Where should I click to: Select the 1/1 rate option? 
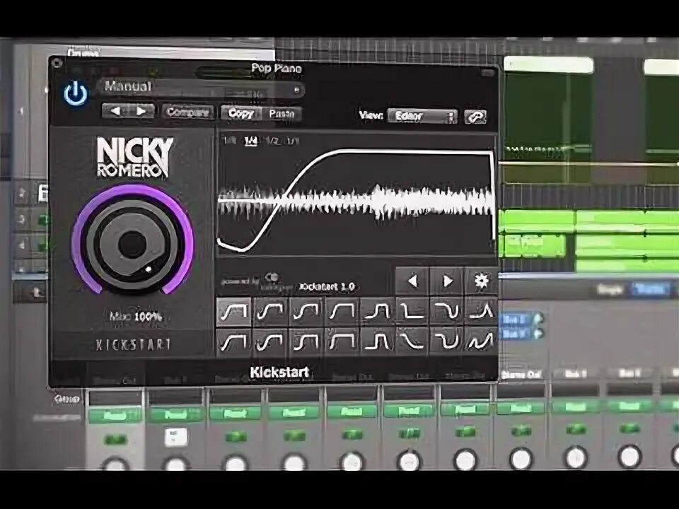pos(292,141)
